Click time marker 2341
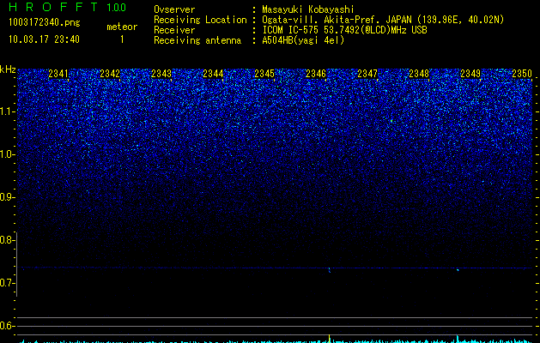 pyautogui.click(x=58, y=74)
